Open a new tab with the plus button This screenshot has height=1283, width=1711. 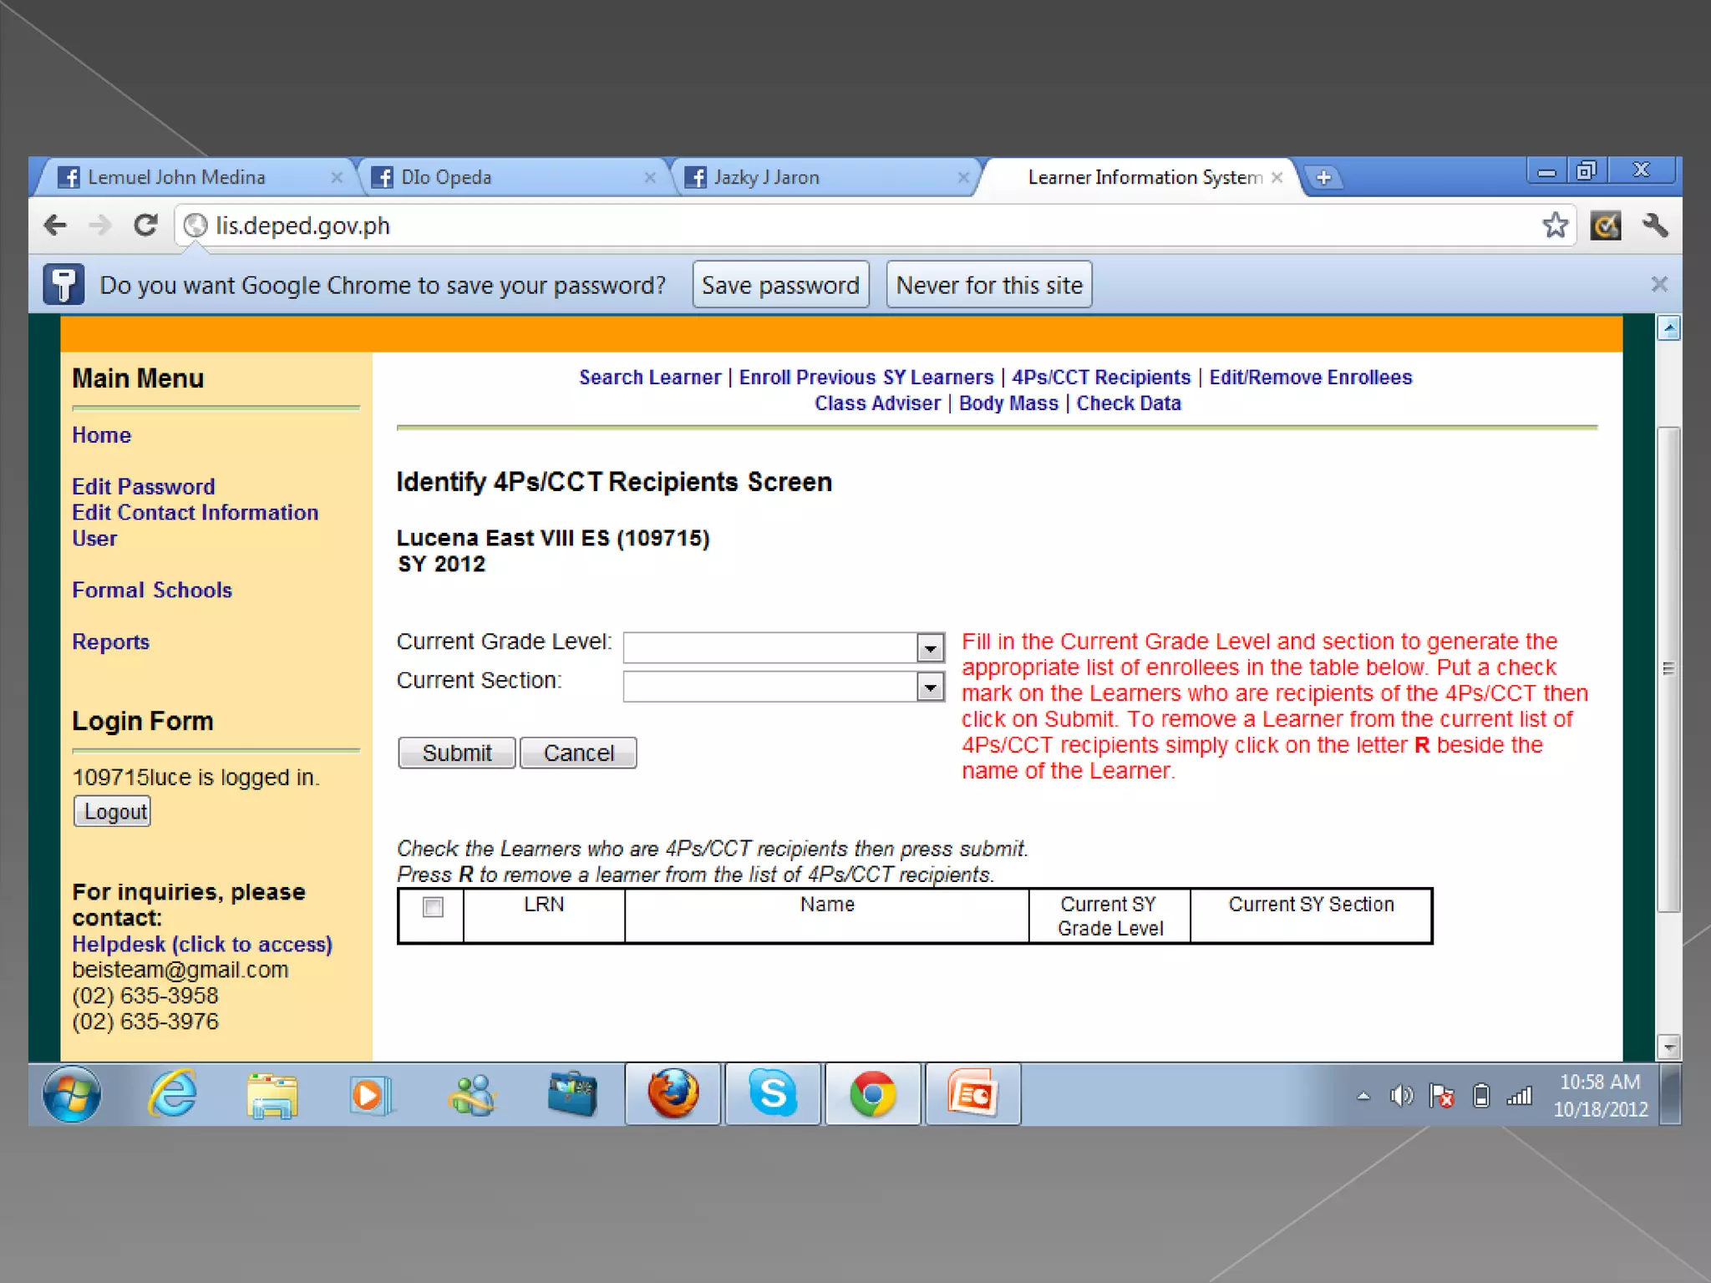coord(1324,177)
